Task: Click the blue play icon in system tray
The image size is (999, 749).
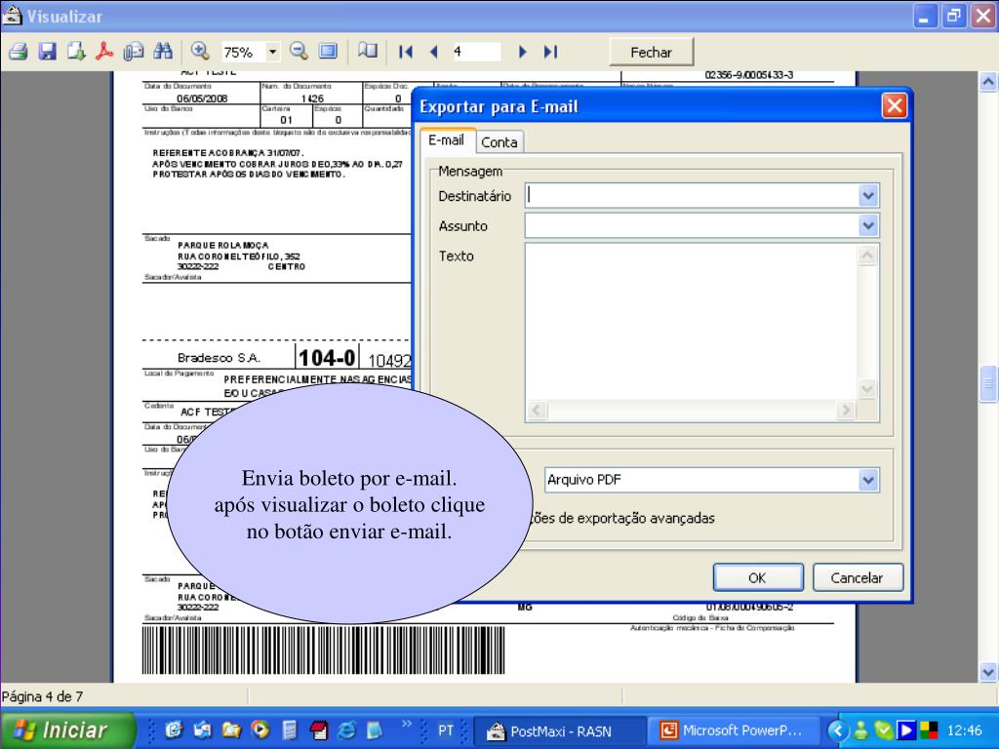Action: pos(905,729)
